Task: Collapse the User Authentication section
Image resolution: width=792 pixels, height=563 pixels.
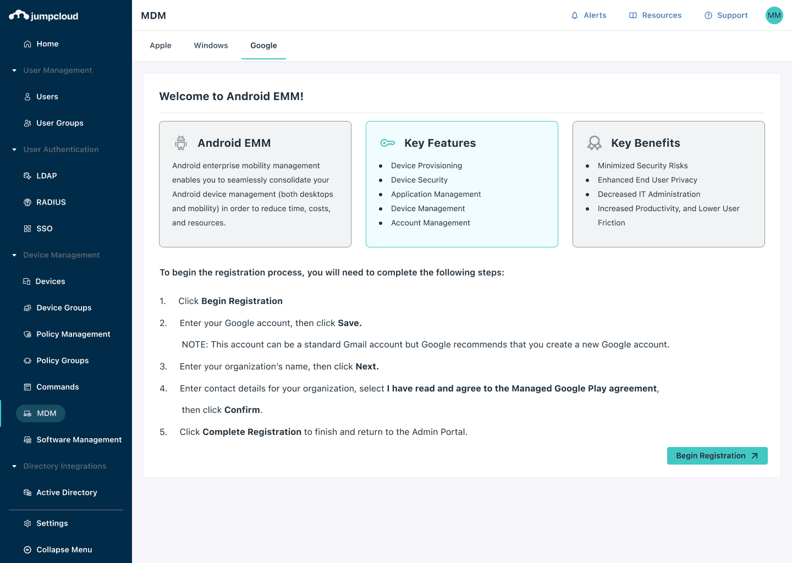Action: (x=14, y=150)
